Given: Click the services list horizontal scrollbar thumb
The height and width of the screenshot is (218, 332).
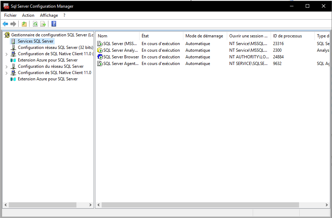Looking at the screenshot, I should pyautogui.click(x=200, y=205).
